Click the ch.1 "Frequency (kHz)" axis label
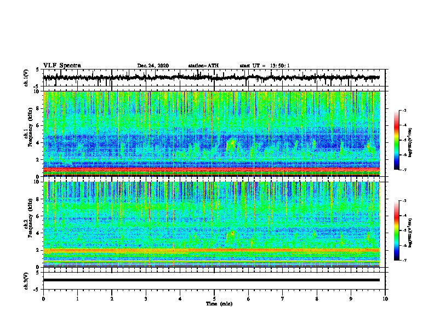 [x=30, y=128]
